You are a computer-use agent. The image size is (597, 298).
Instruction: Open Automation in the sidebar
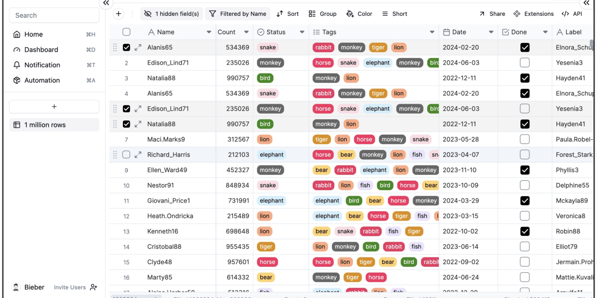pos(42,80)
